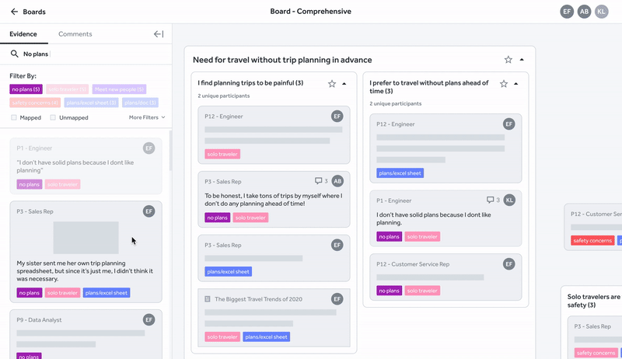Collapse 'I find planning trips to be painful' column
Screen dimensions: 622x359
(344, 84)
